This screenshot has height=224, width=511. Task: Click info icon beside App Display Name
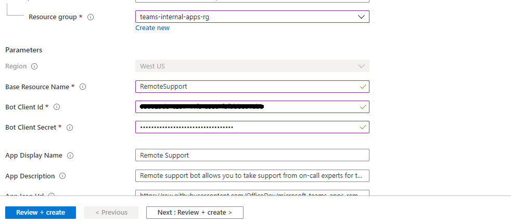[70, 156]
